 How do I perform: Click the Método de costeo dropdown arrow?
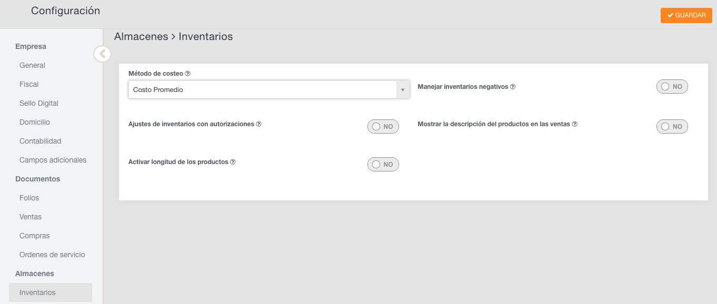(403, 90)
